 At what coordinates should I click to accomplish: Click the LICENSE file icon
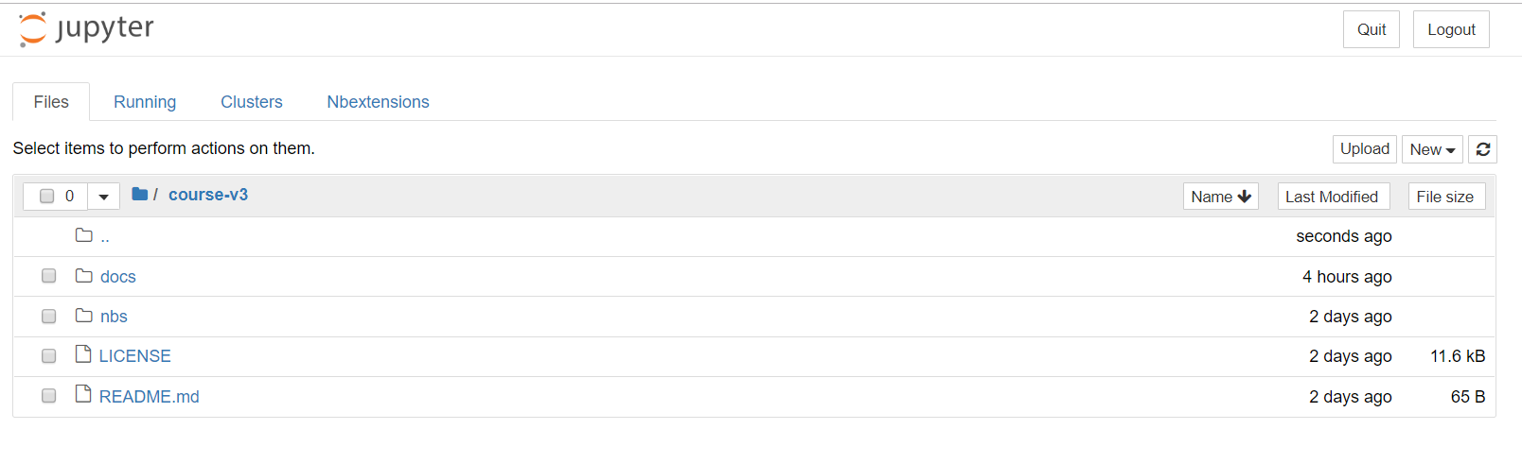[83, 354]
